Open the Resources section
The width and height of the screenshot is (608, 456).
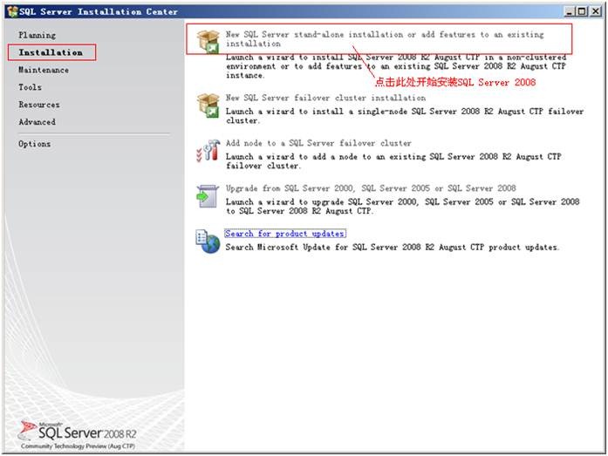(39, 105)
